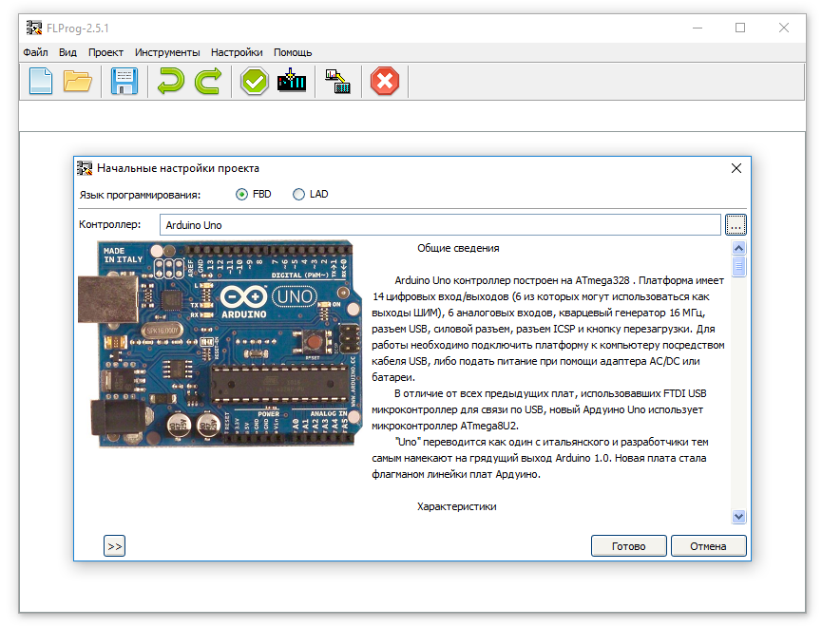
Task: Click the Общие сведения heading
Action: 458,249
